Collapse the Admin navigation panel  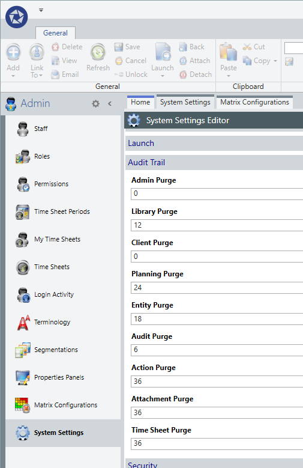(x=110, y=103)
